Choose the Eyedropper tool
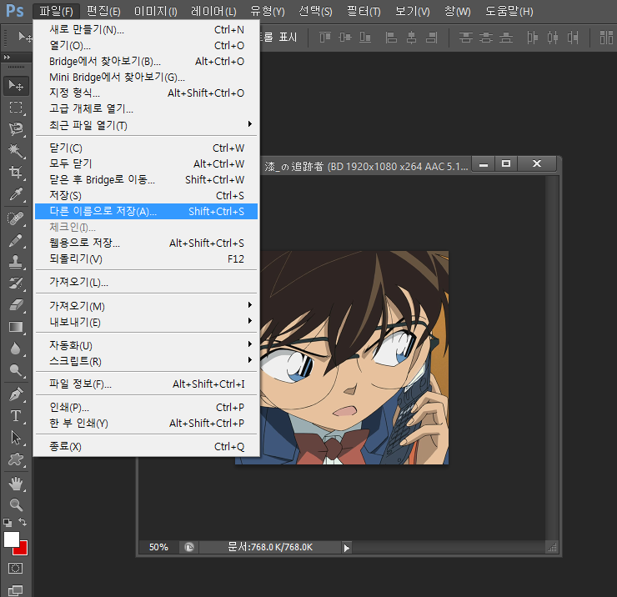This screenshot has width=617, height=597. click(16, 195)
